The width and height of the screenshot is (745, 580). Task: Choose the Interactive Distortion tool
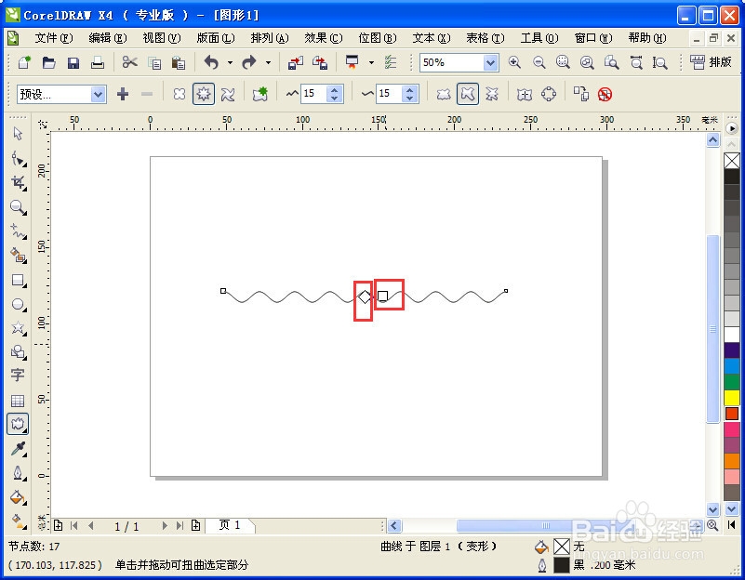[x=16, y=423]
